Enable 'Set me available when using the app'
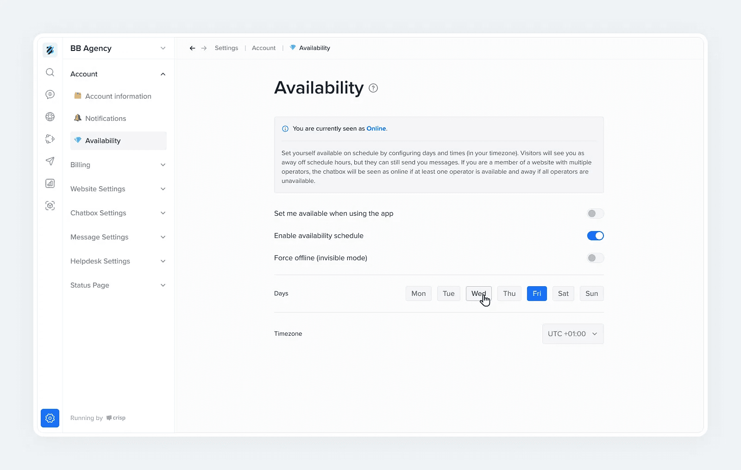Image resolution: width=741 pixels, height=470 pixels. tap(595, 213)
